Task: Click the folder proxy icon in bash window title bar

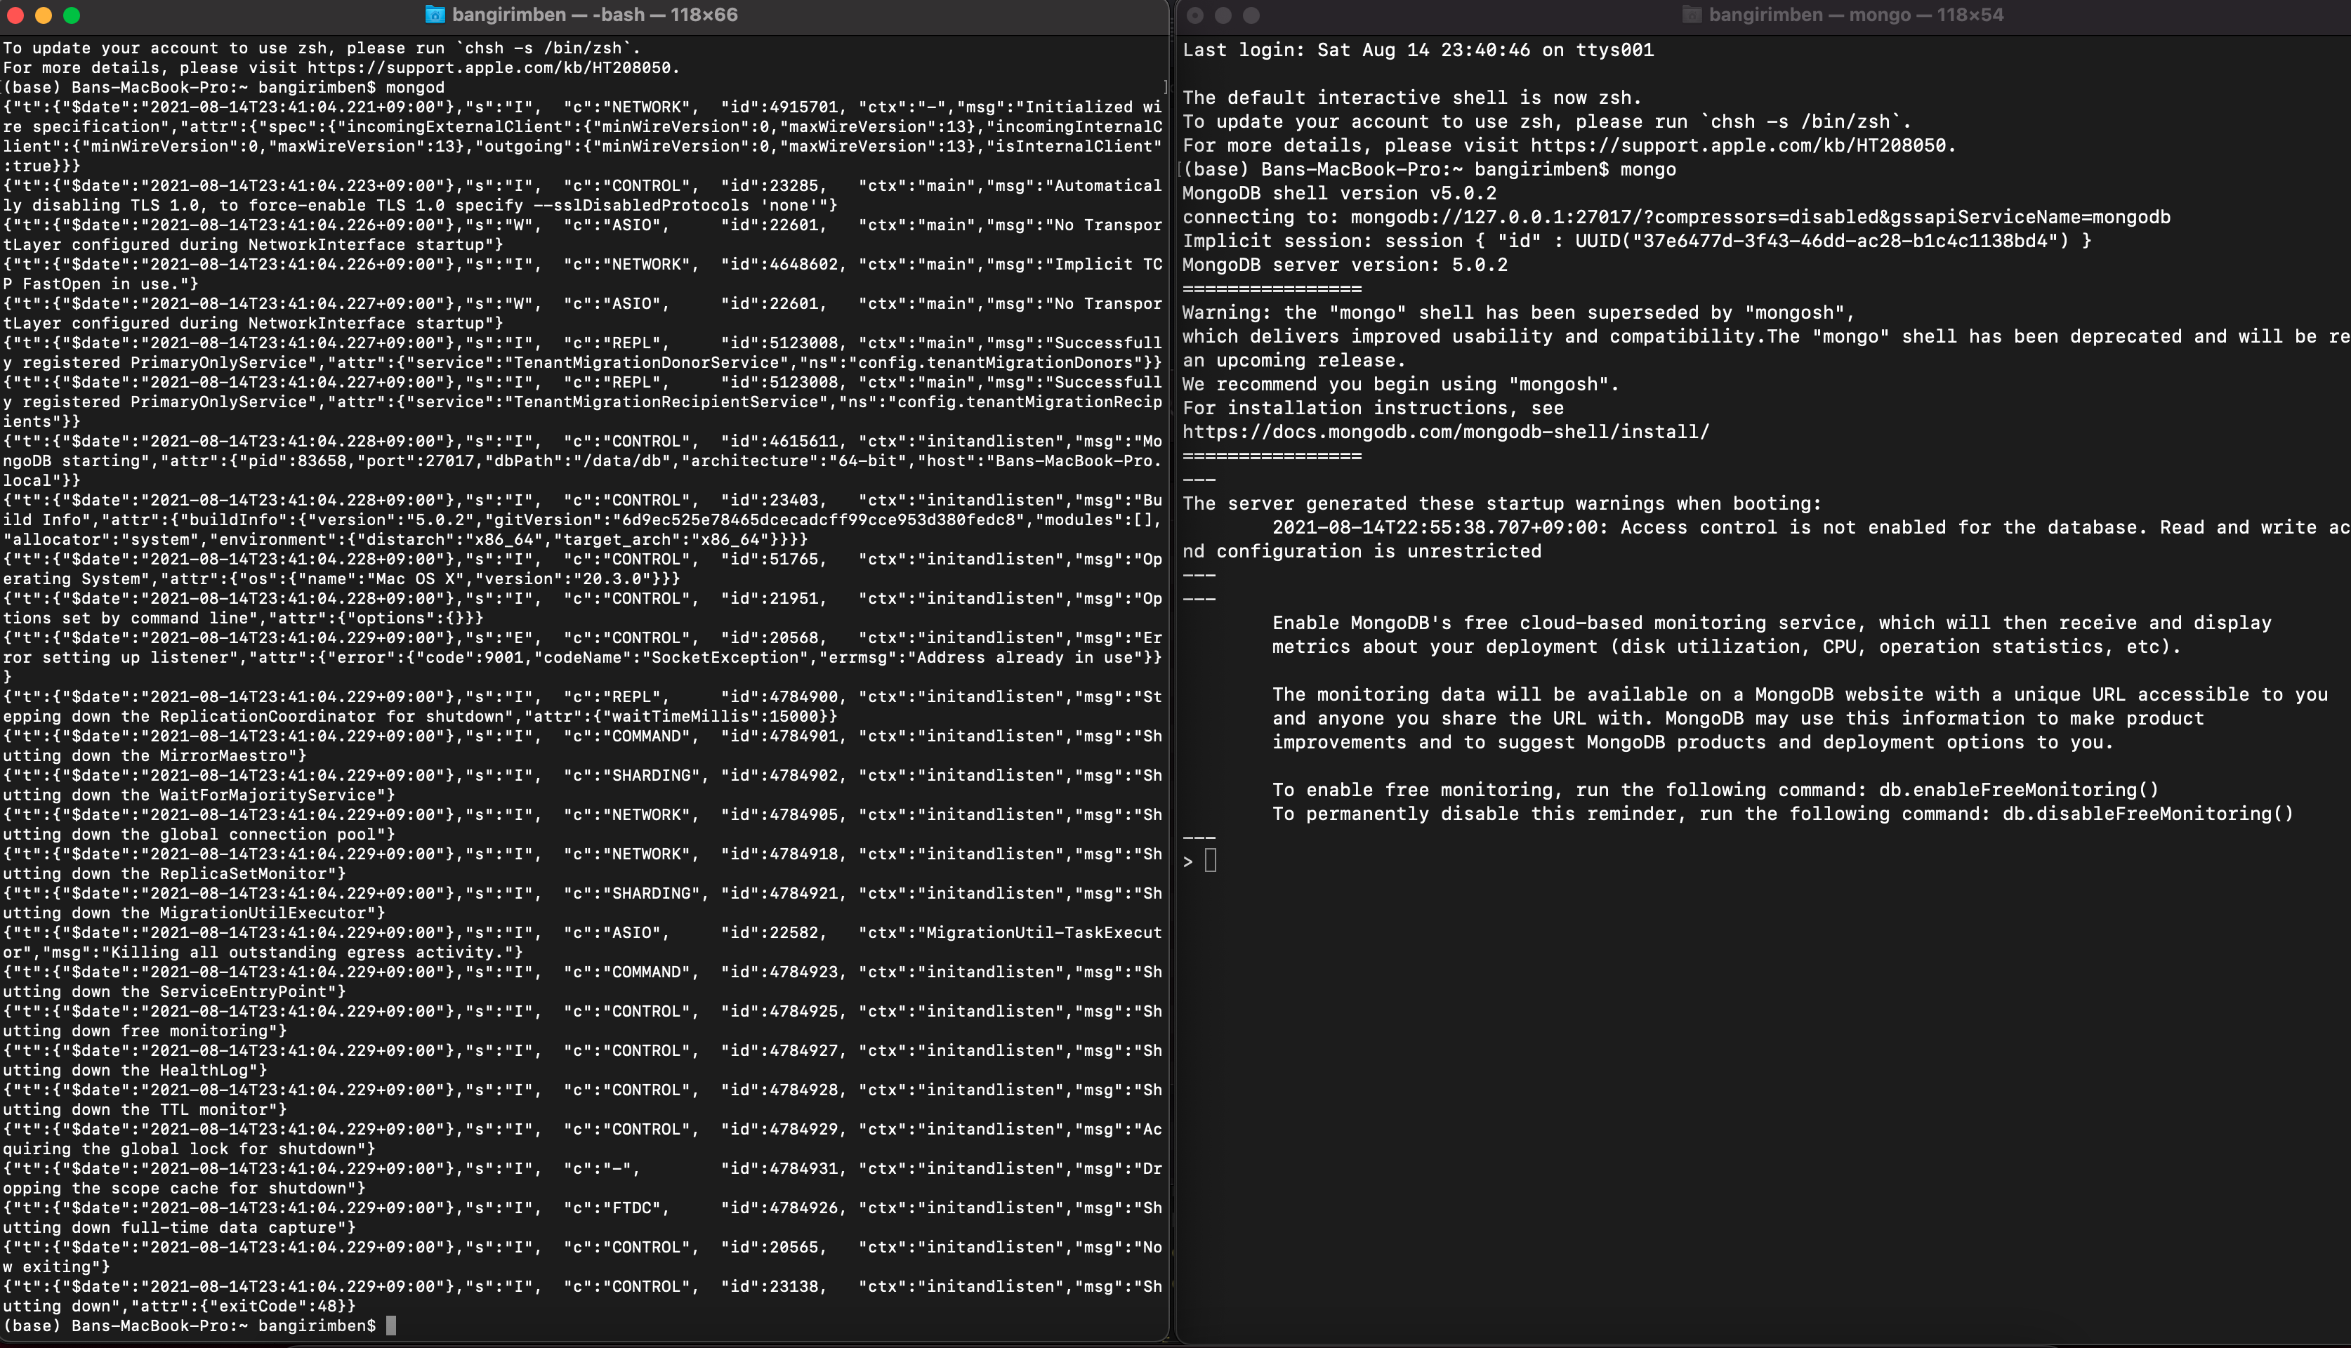Action: click(x=434, y=15)
